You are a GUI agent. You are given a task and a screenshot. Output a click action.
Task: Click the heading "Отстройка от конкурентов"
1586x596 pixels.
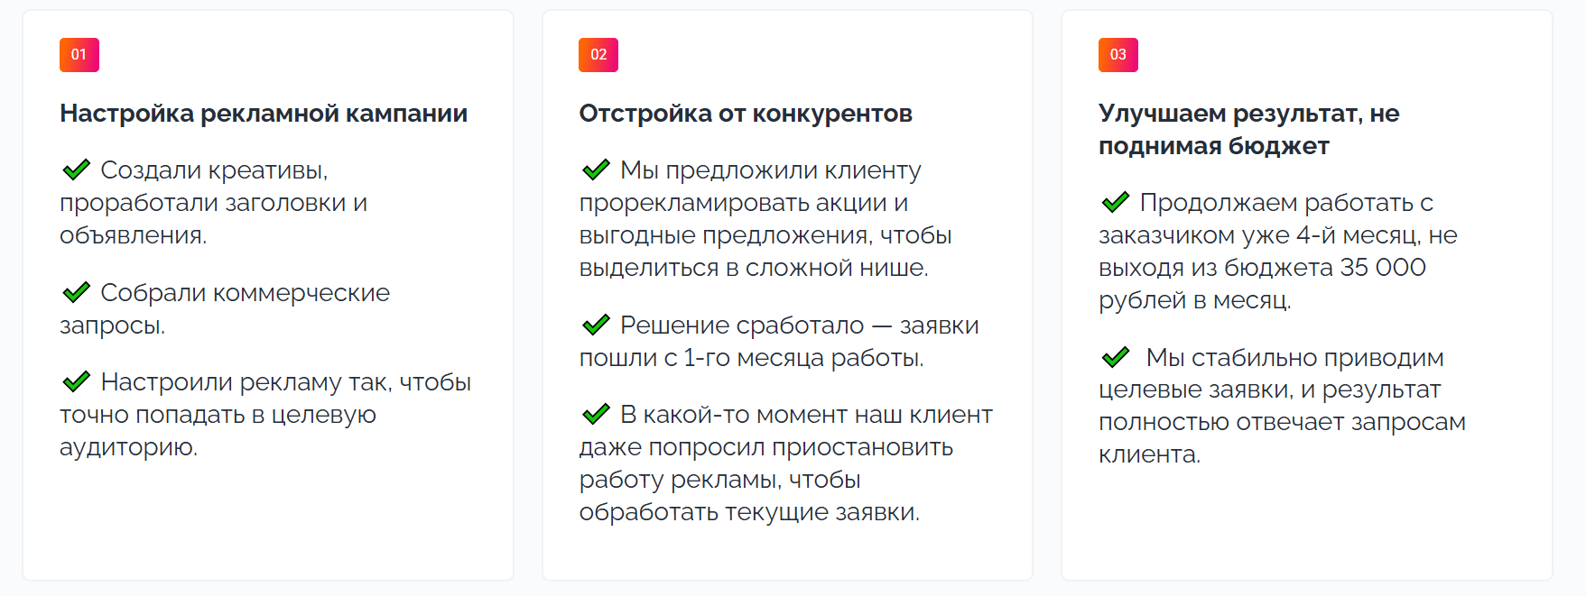click(x=746, y=114)
